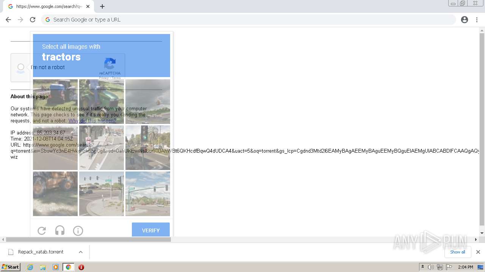485x272 pixels.
Task: Open the reCAPTCHA Terms link
Action: click(116, 78)
